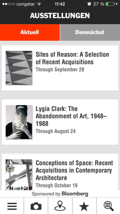Open the hamburger menu icon
This screenshot has width=120, height=214.
(x=12, y=206)
